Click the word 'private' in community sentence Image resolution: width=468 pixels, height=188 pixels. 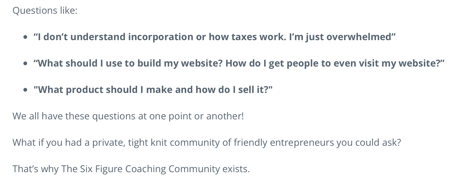tap(108, 143)
